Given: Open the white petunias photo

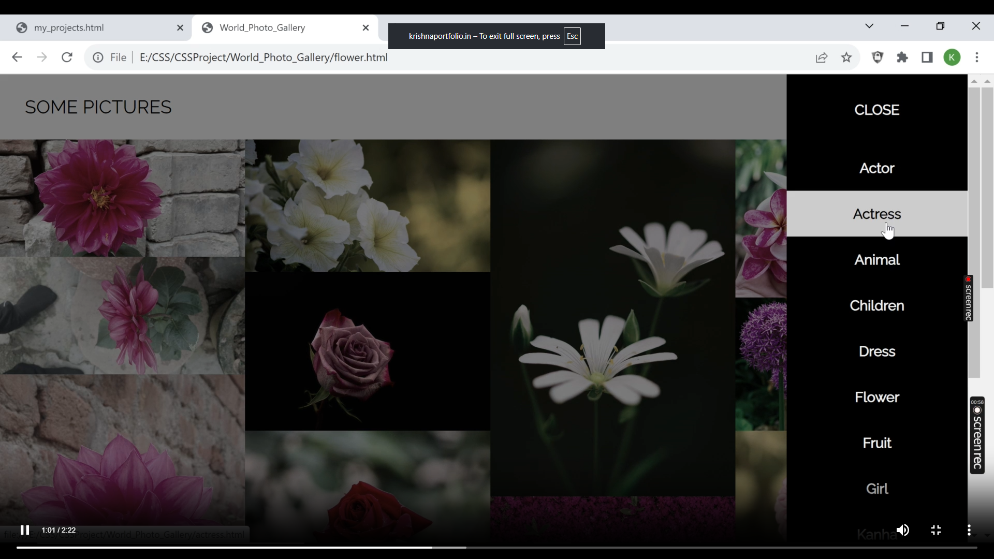Looking at the screenshot, I should tap(368, 205).
